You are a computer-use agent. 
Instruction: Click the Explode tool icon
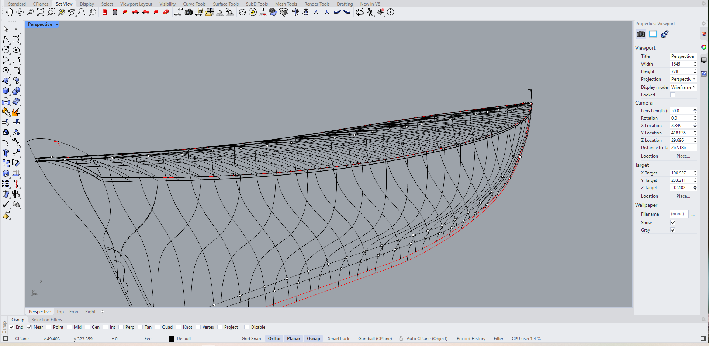click(16, 112)
